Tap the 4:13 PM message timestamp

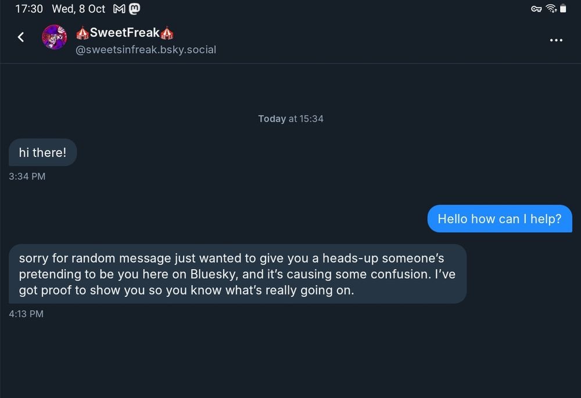pos(26,314)
